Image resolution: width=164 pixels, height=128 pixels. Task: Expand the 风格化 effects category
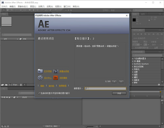pos(133,69)
